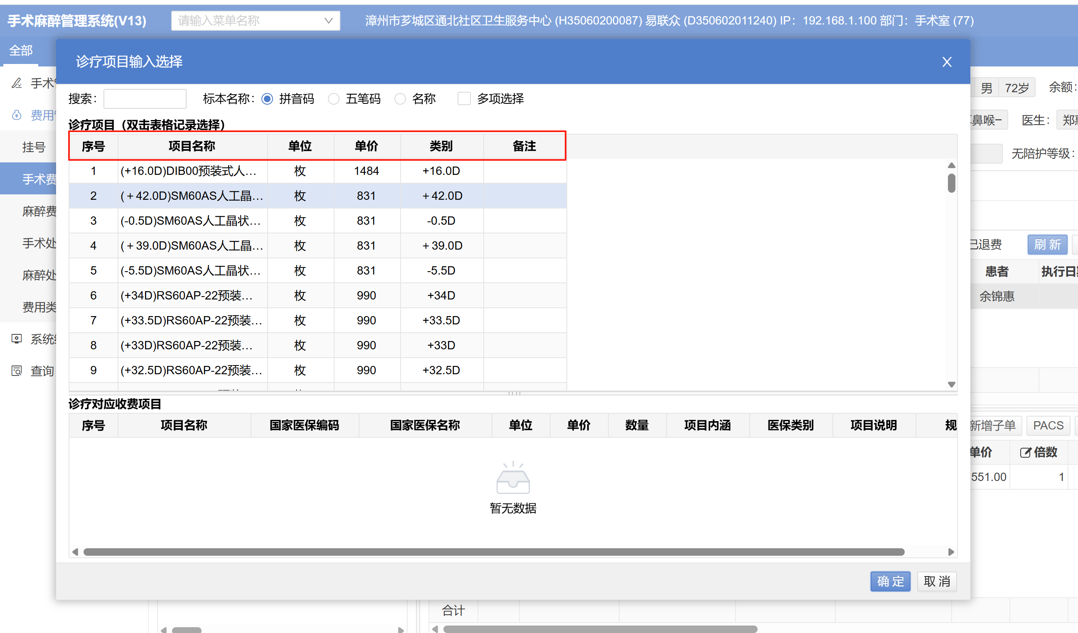Select the 拼音码 radio button
The width and height of the screenshot is (1078, 633).
click(267, 99)
